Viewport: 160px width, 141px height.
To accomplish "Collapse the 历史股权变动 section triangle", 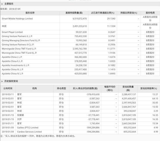I will (2, 81).
